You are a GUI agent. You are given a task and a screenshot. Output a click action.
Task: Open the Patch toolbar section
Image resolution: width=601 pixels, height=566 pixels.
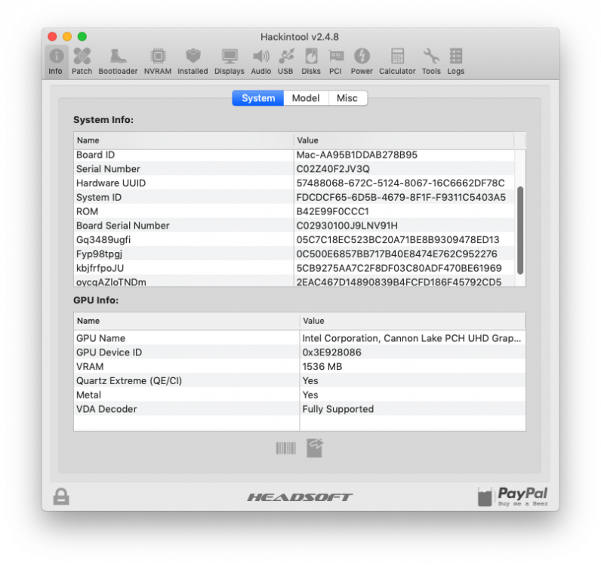click(82, 61)
